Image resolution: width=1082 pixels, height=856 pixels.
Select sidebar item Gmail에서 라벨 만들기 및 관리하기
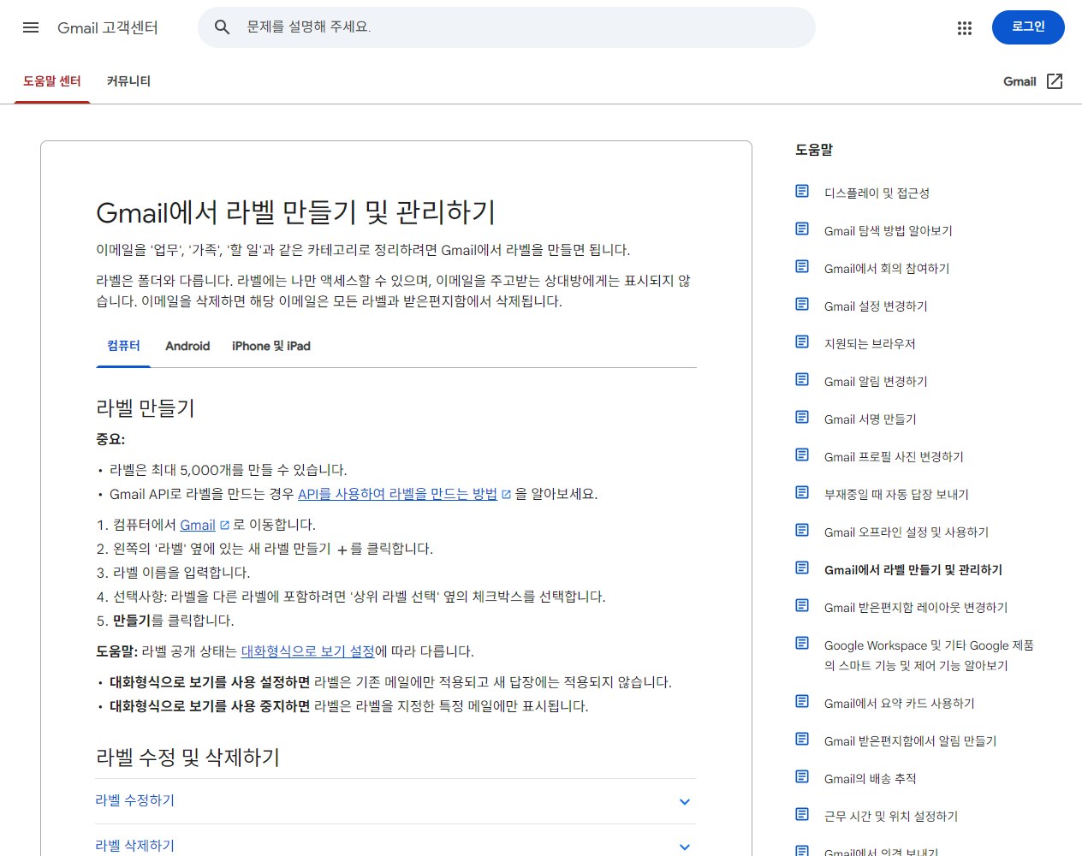click(913, 570)
